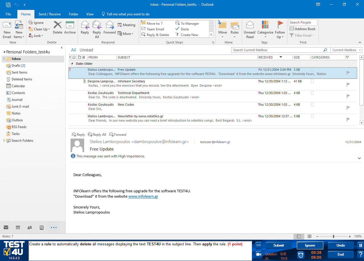Select the Deleted Items folder
The width and height of the screenshot is (364, 261).
tap(22, 79)
